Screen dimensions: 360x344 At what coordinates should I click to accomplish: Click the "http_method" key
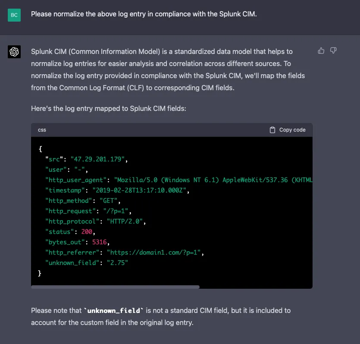click(x=69, y=201)
